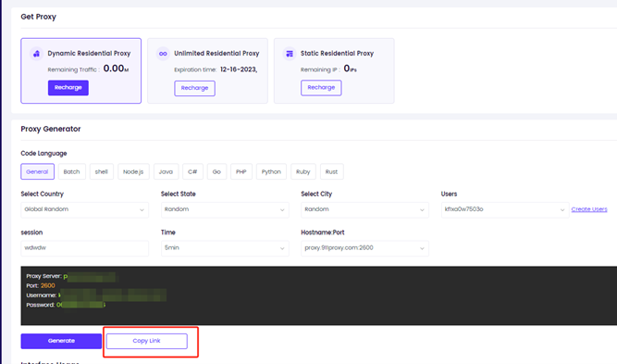Switch to the Python code language
Screen dimensions: 617x364
[x=271, y=171]
